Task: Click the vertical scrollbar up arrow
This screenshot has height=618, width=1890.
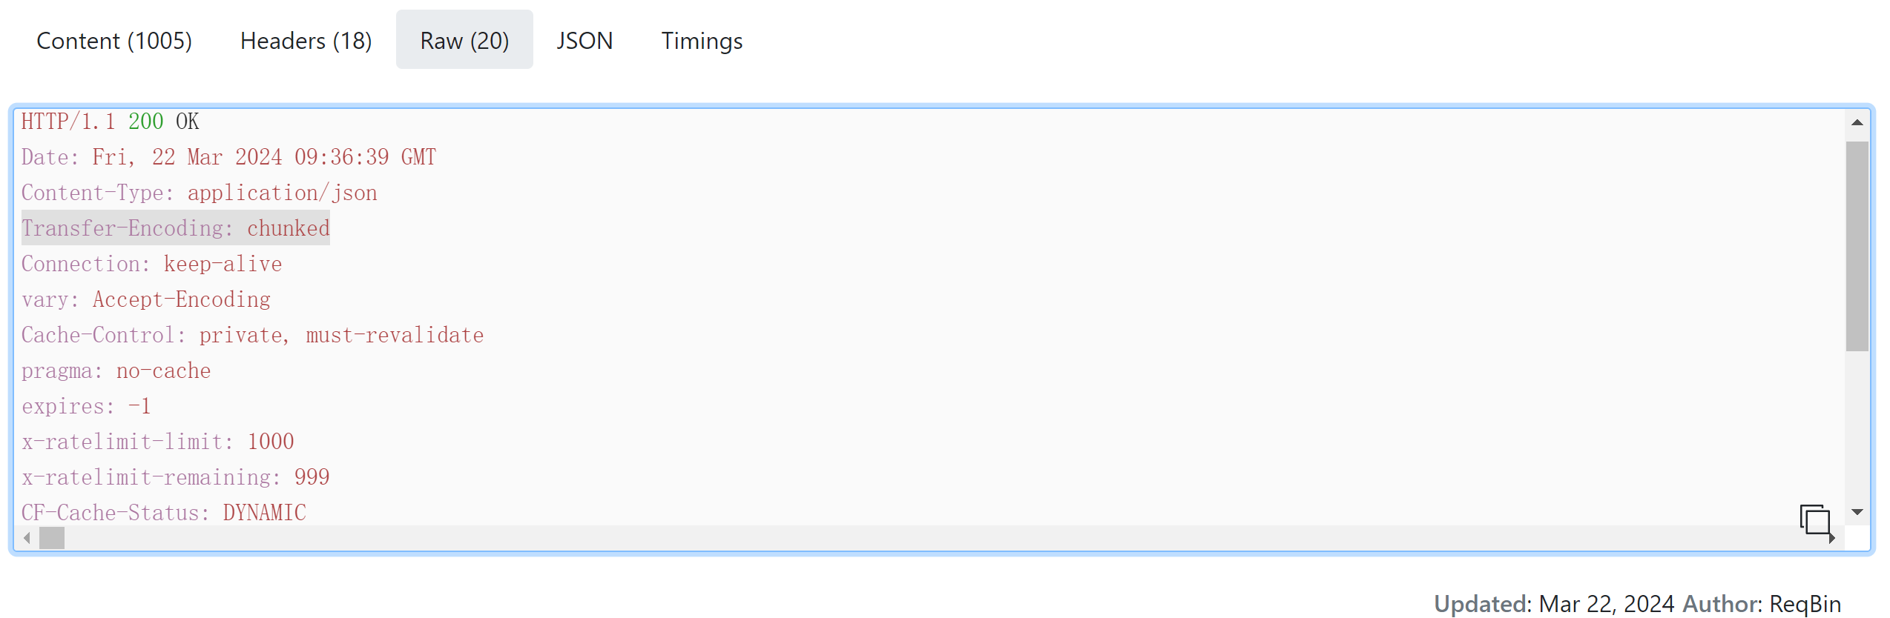Action: tap(1857, 122)
